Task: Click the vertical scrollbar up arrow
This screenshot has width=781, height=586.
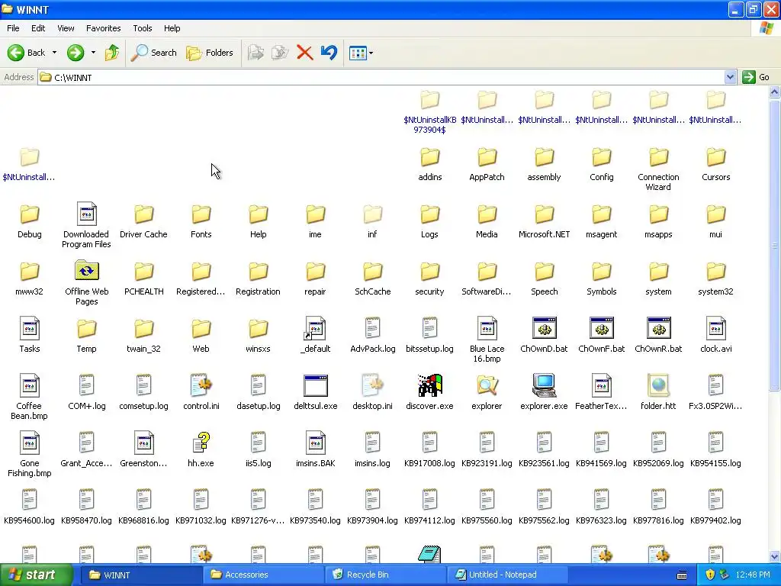Action: pos(775,92)
